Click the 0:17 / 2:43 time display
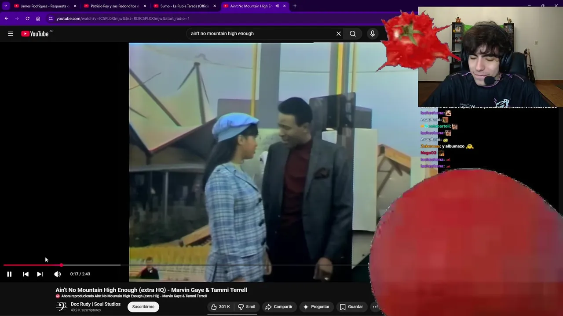 80,274
